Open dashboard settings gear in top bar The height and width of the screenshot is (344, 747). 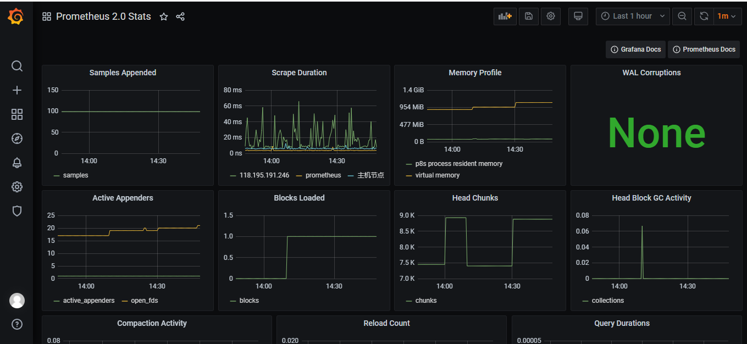pos(551,16)
